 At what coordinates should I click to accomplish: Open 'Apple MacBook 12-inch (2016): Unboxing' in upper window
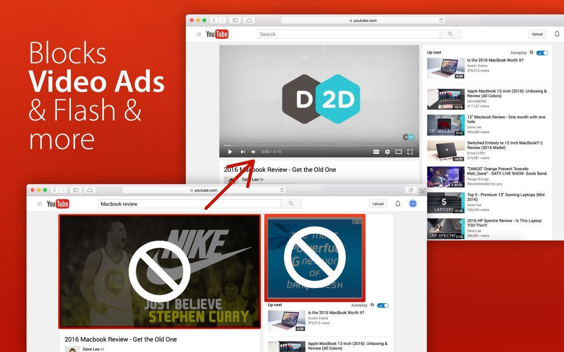507,93
